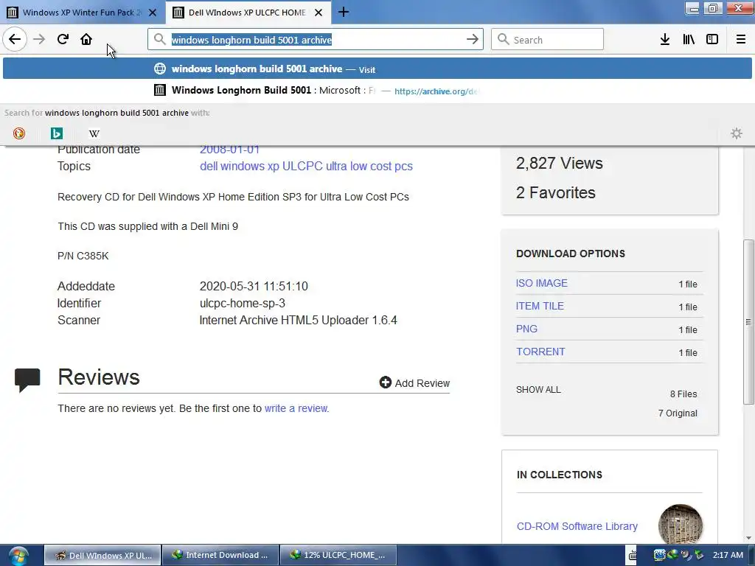Search with the DuckDuckGo engine icon
755x566 pixels.
(x=19, y=133)
